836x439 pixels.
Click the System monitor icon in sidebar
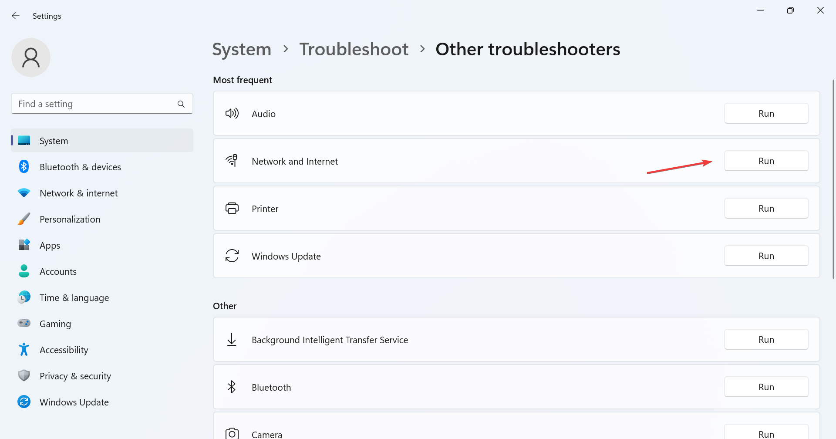[x=24, y=141]
